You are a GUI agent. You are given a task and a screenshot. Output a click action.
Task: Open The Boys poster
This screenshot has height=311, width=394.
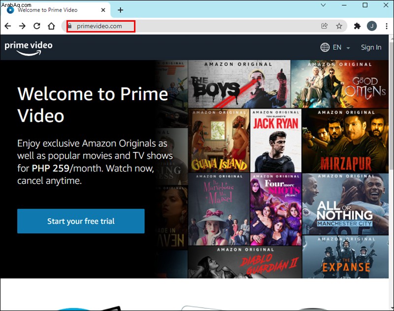tap(239, 84)
